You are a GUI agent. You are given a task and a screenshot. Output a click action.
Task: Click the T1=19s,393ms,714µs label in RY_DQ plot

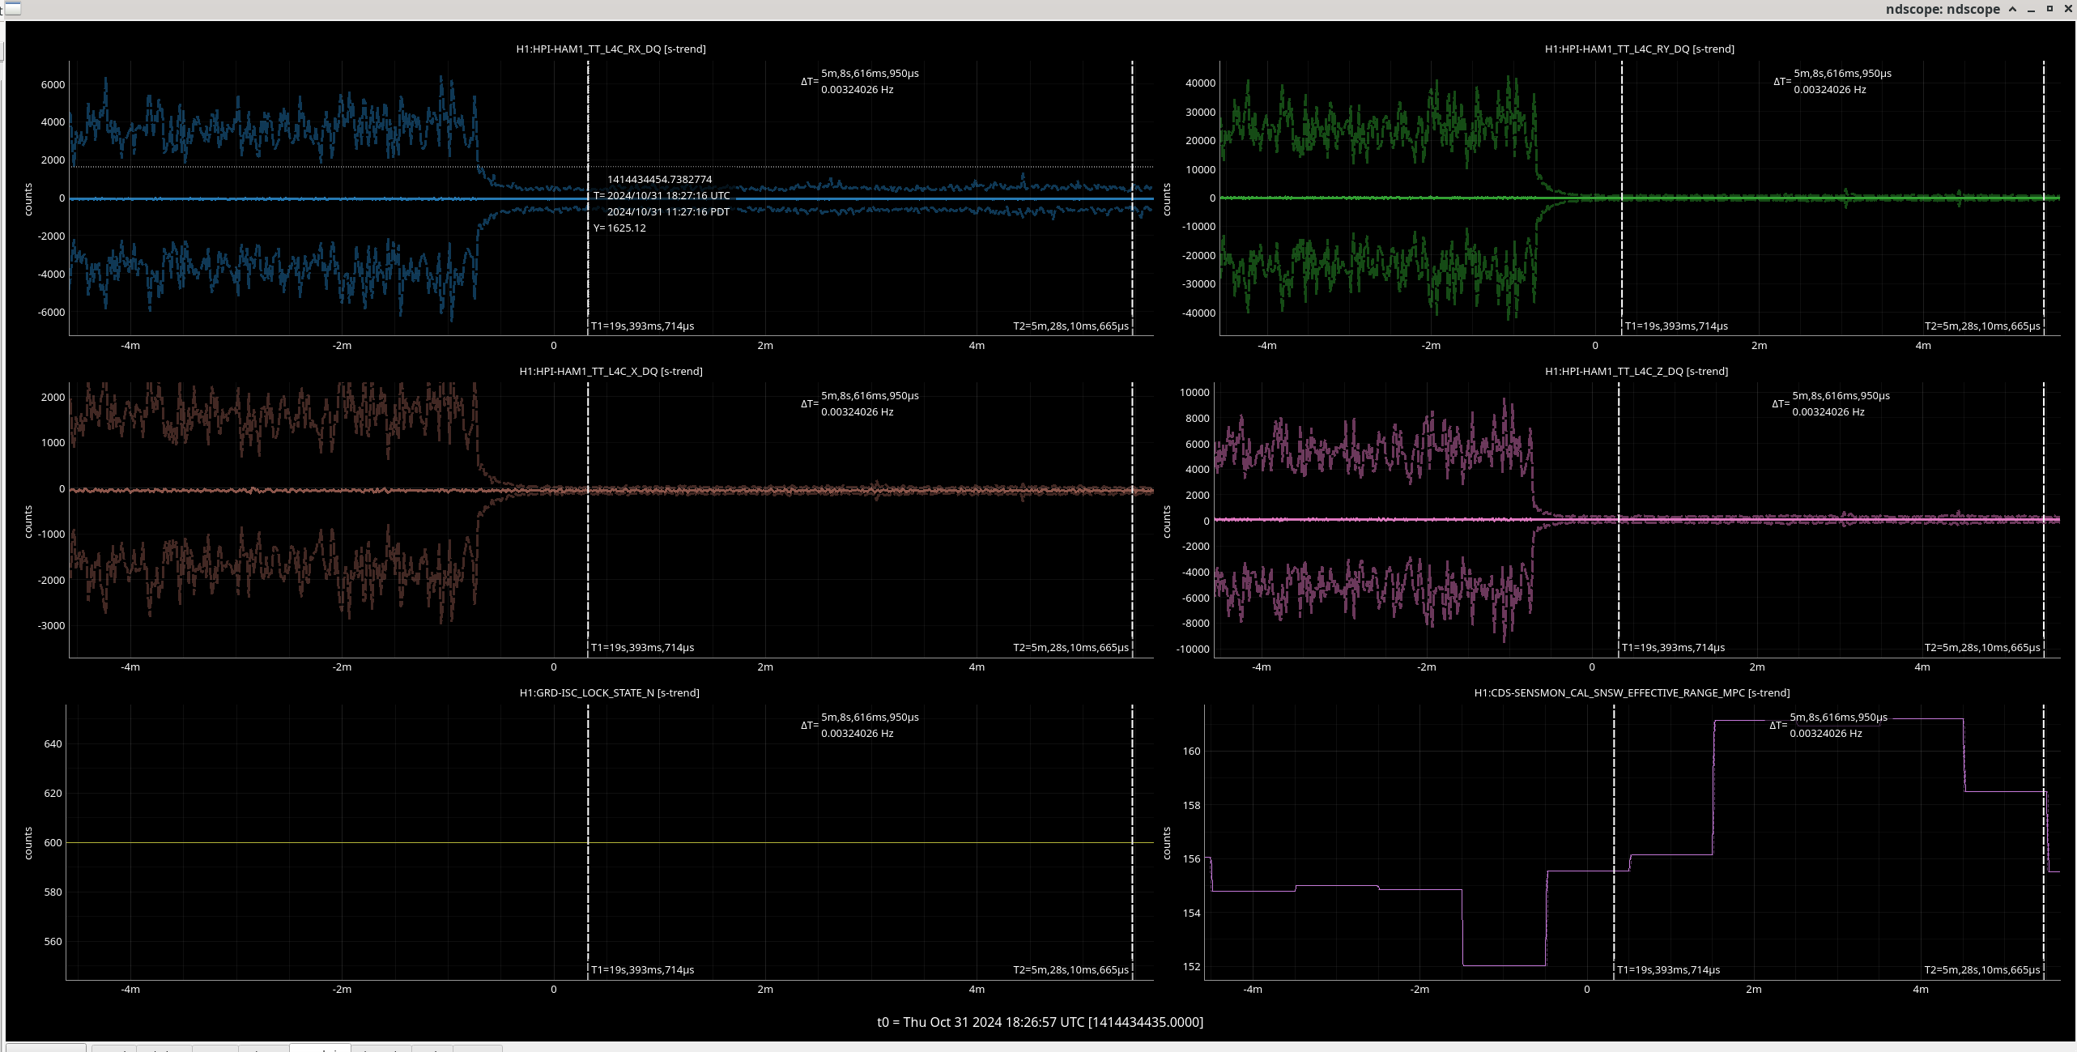pyautogui.click(x=1676, y=326)
